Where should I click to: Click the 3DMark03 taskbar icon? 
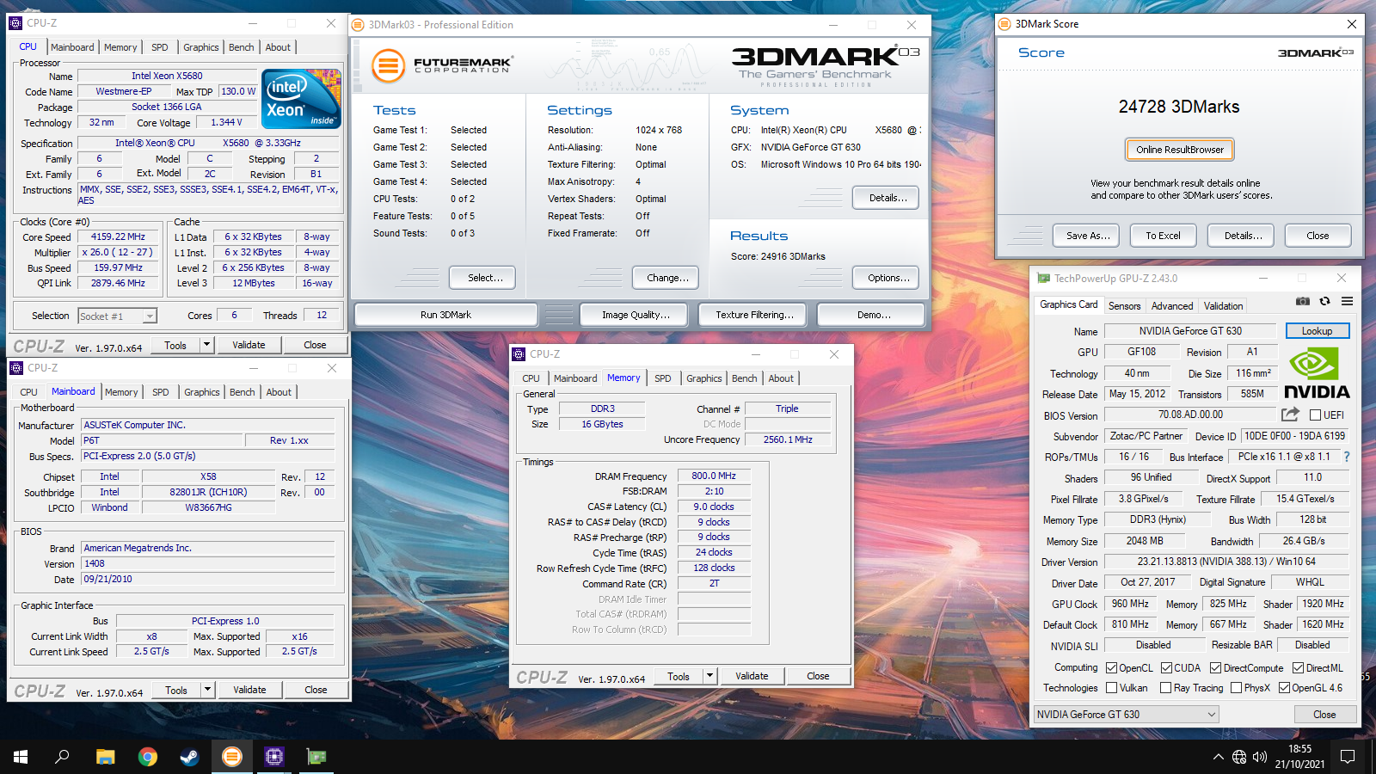(231, 757)
